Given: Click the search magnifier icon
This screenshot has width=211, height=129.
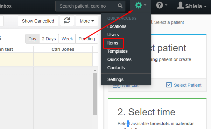Looking at the screenshot, I should click(x=120, y=6).
